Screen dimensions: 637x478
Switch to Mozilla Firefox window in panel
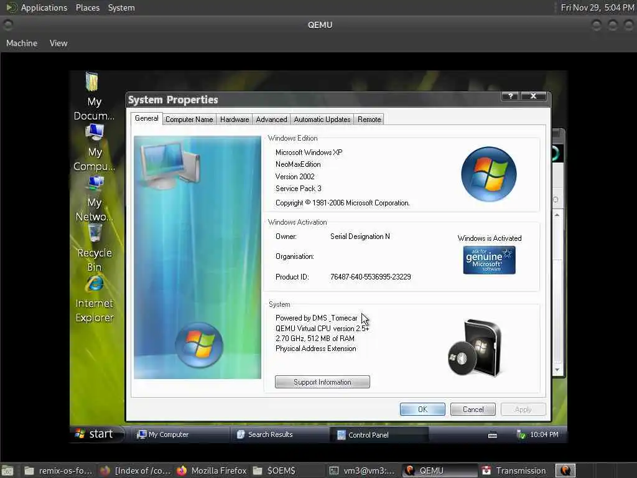coord(212,471)
